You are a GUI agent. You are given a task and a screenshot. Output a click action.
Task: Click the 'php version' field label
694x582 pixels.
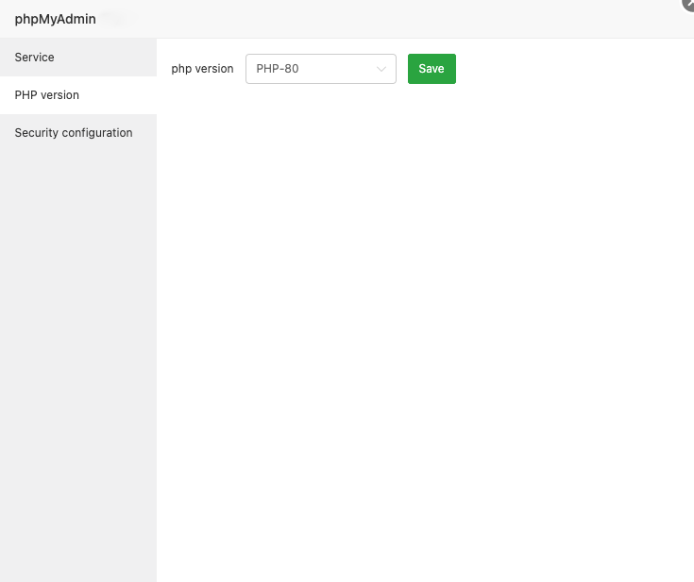[202, 69]
